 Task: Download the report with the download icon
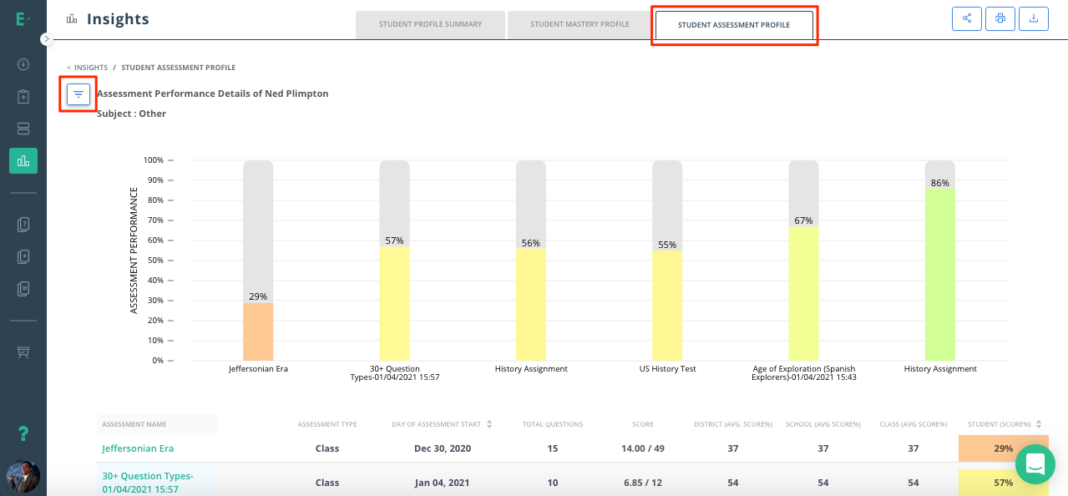click(x=1033, y=18)
